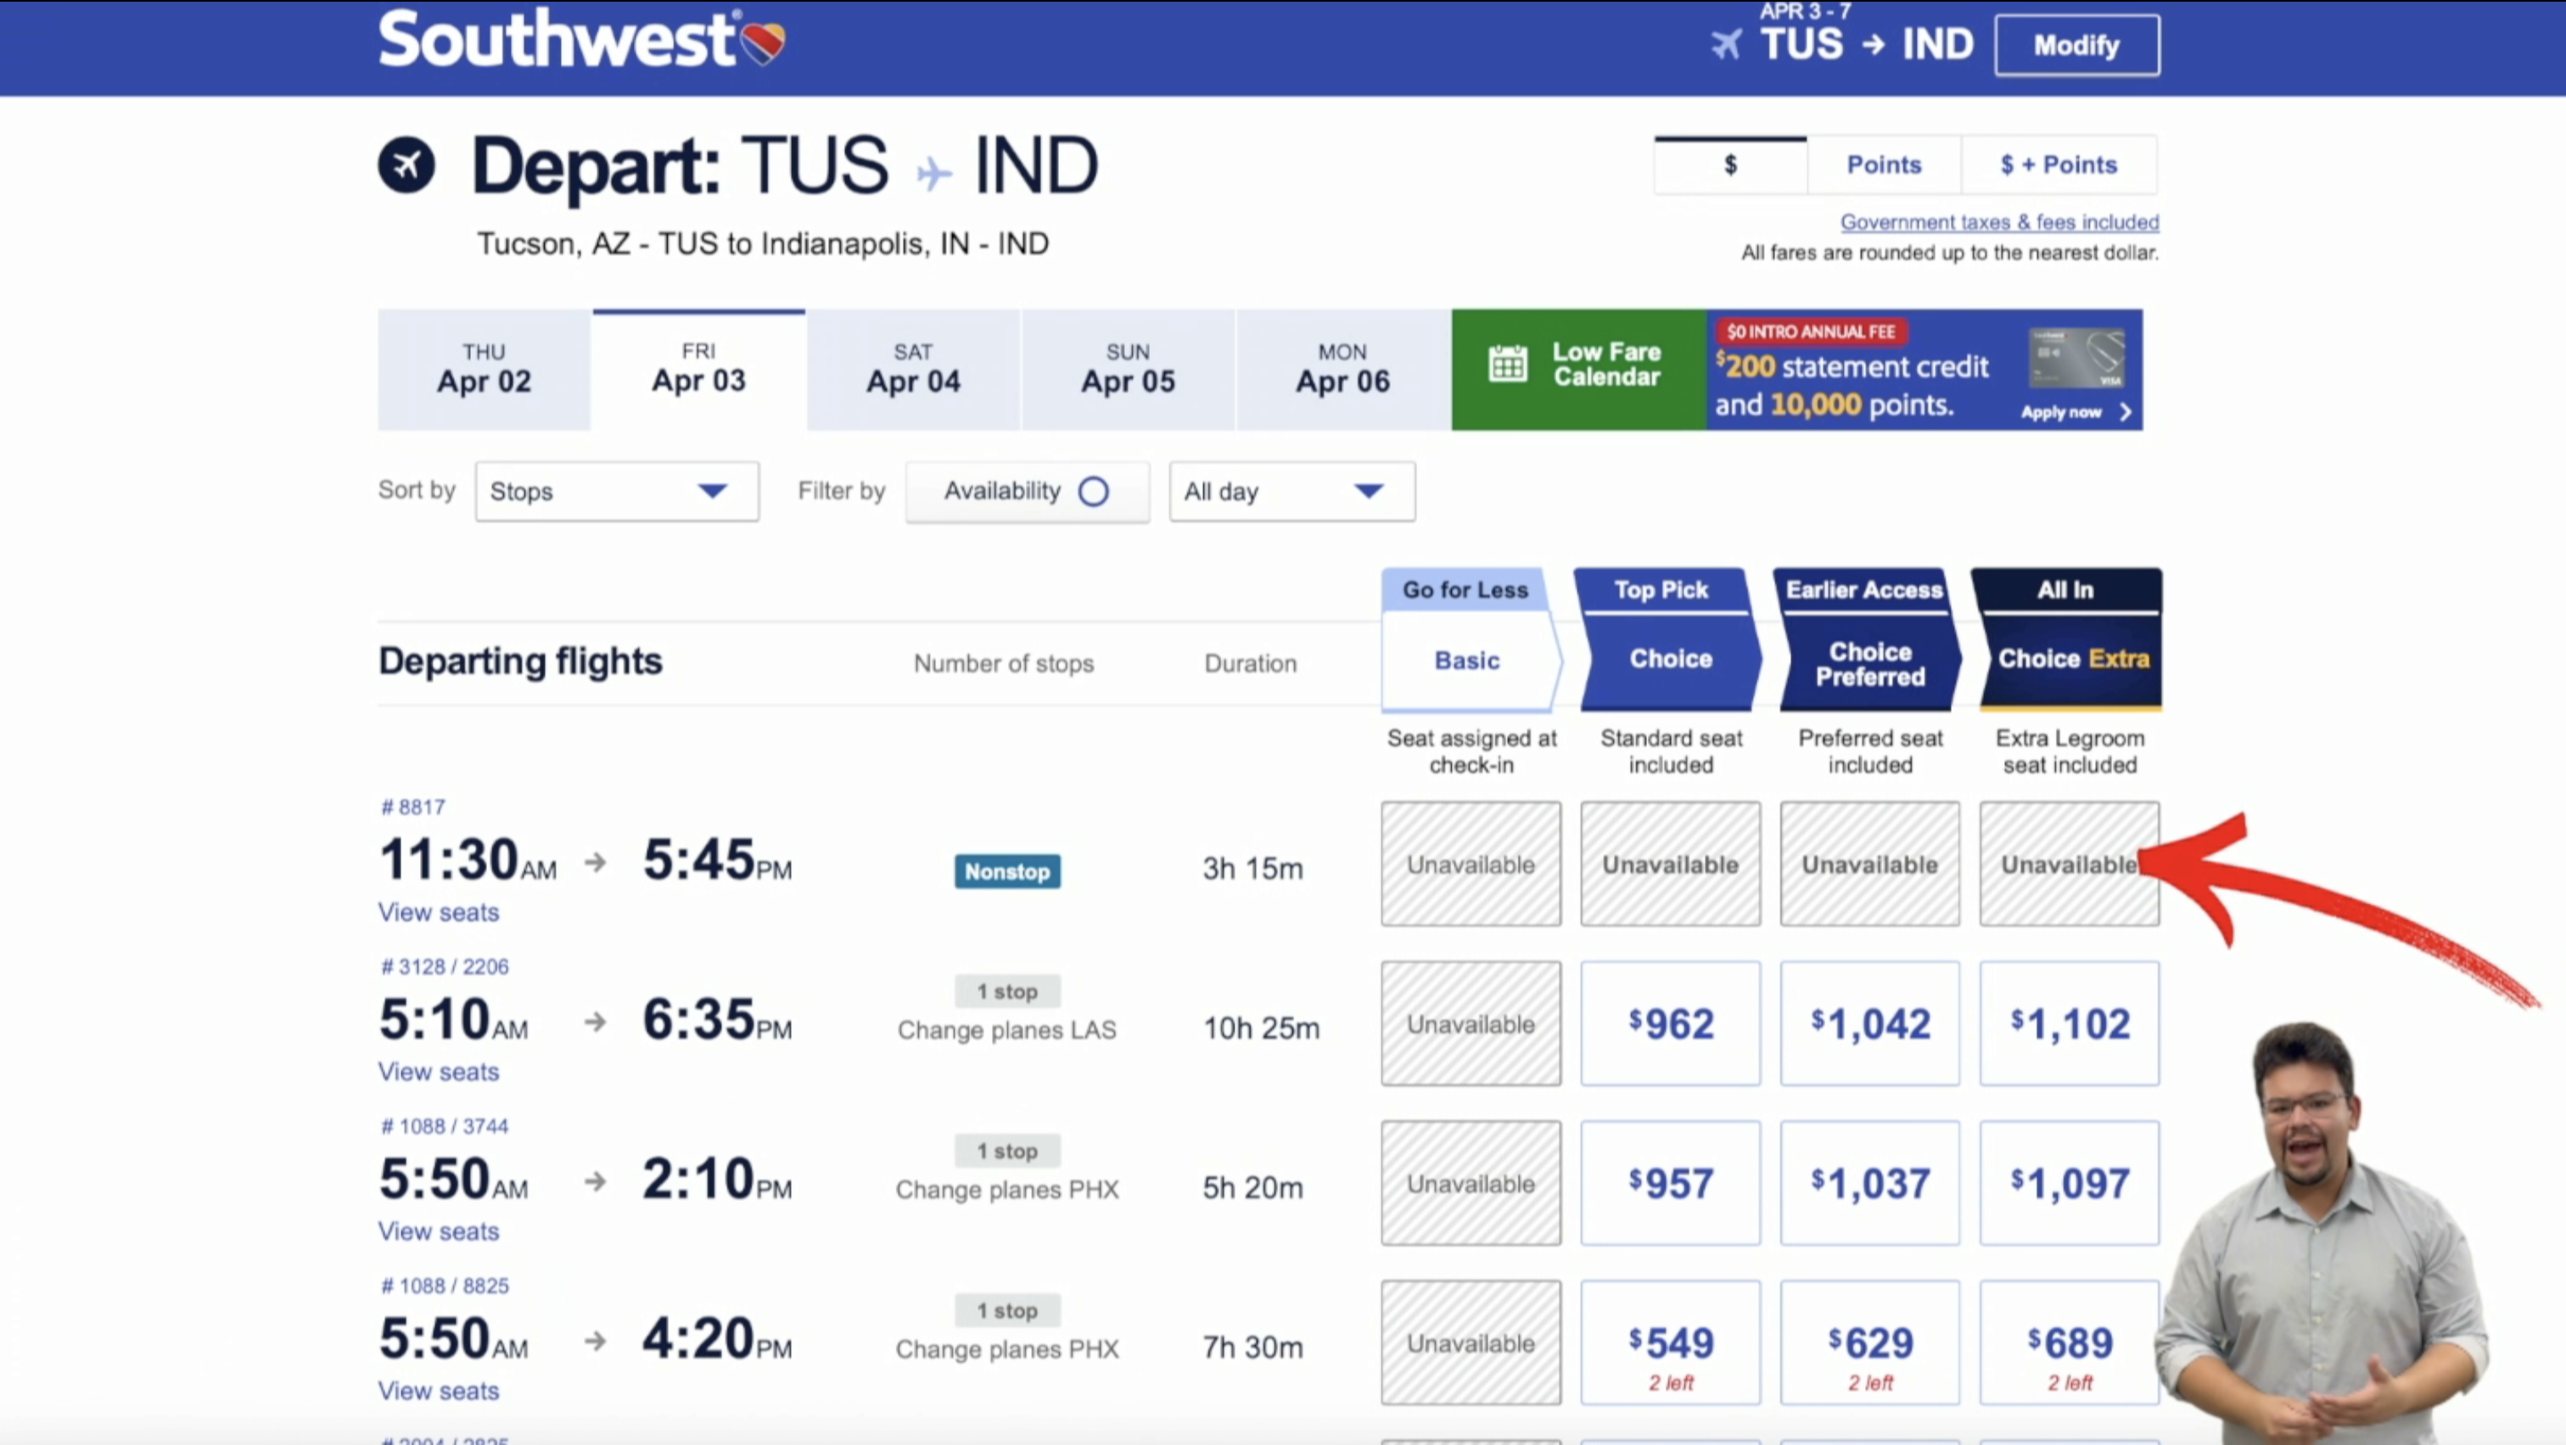Click the credit card image in the ad
2566x1445 pixels.
(x=2077, y=360)
